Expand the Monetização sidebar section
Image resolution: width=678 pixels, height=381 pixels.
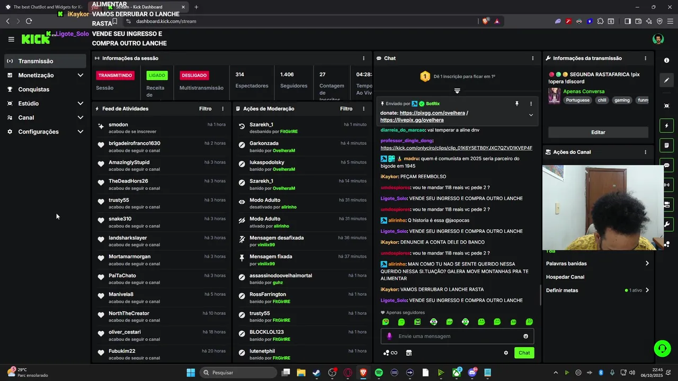81,75
